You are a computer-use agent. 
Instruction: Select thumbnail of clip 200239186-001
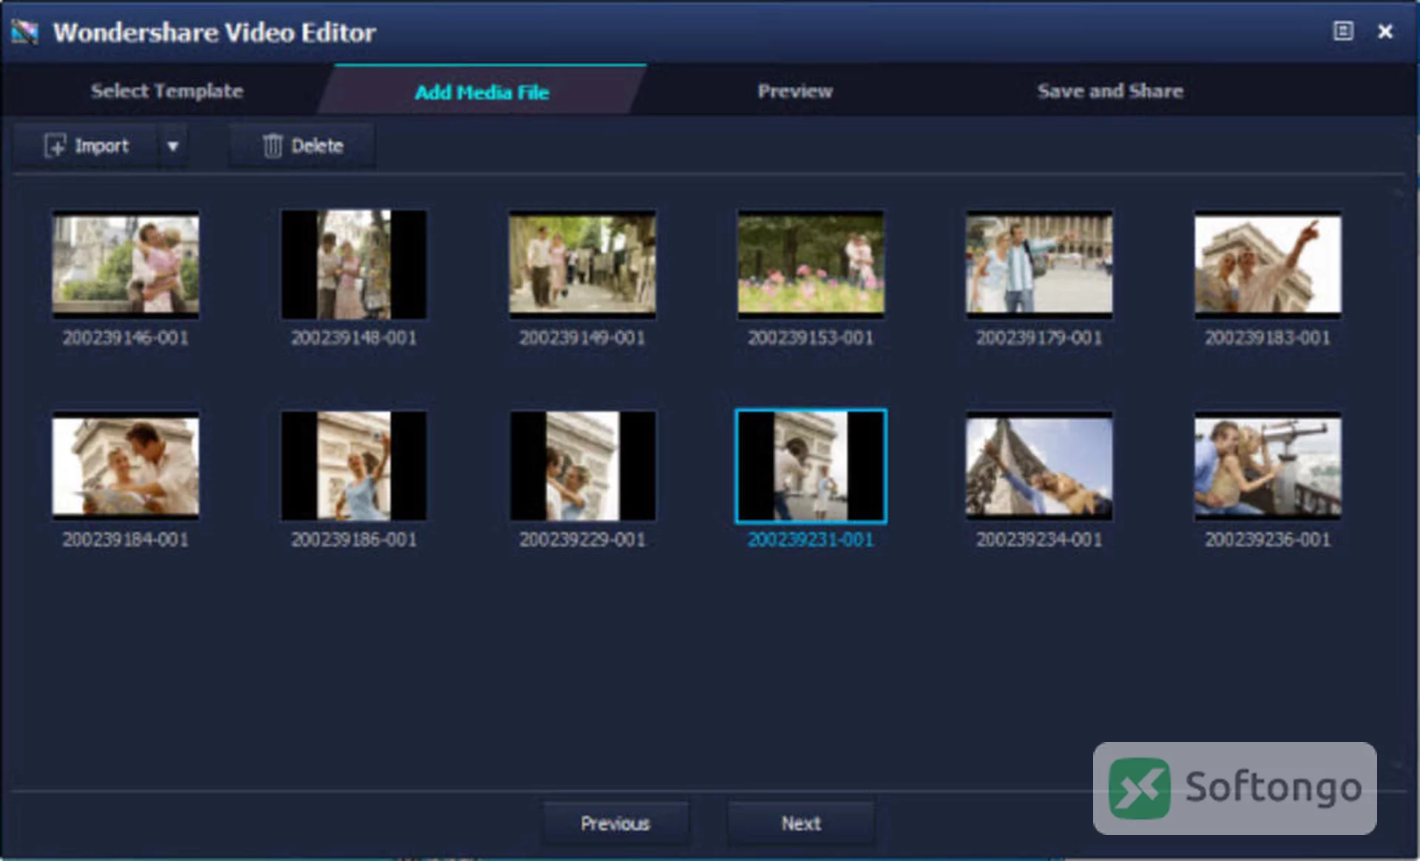354,466
